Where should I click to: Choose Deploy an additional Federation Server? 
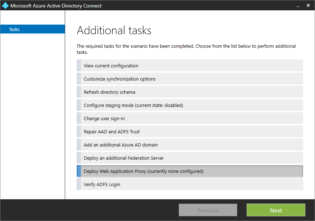click(x=190, y=158)
